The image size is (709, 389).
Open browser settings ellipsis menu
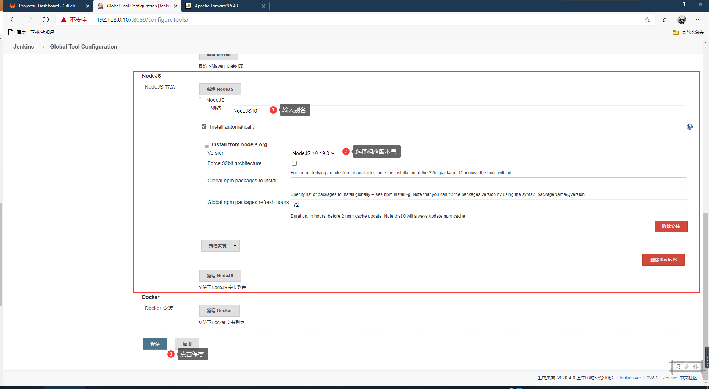point(699,19)
